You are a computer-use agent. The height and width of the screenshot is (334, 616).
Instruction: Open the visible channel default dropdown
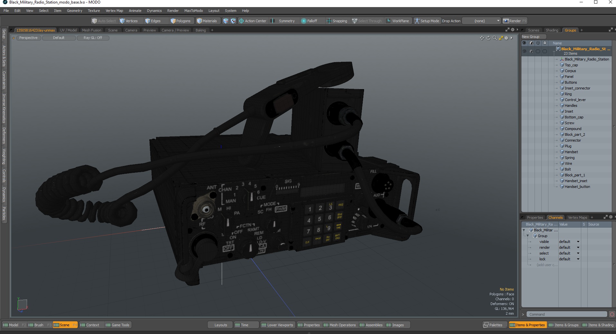pos(569,242)
